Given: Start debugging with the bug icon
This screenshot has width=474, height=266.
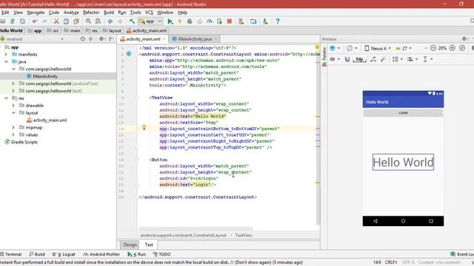Looking at the screenshot, I should [190, 21].
